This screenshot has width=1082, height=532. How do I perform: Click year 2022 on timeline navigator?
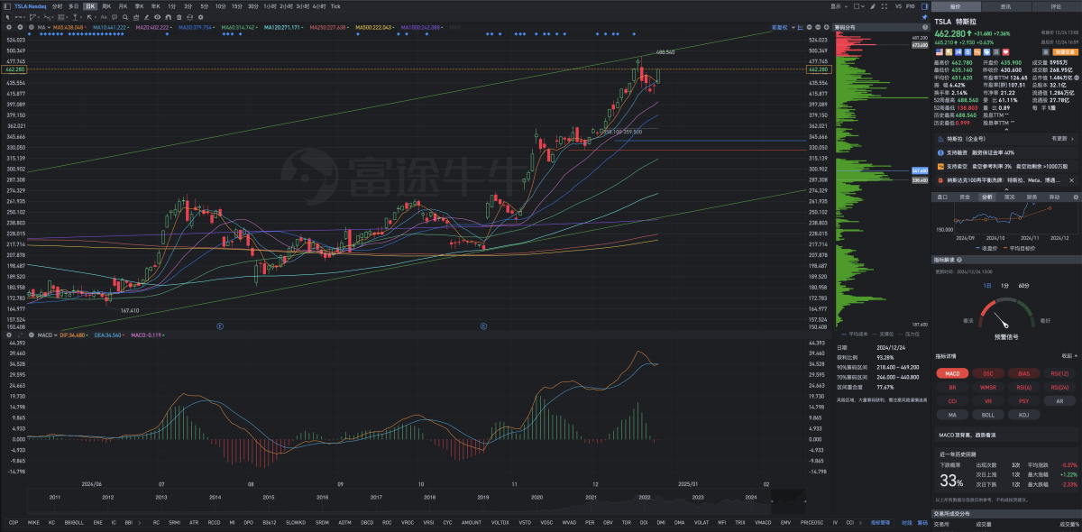tap(644, 497)
